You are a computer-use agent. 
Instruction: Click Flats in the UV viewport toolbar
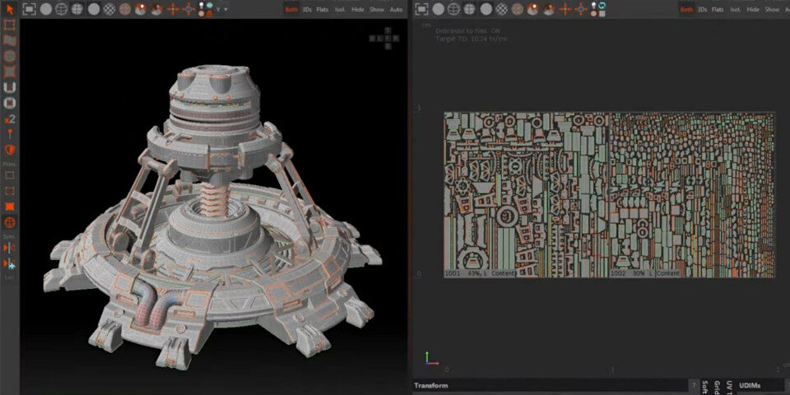(717, 9)
